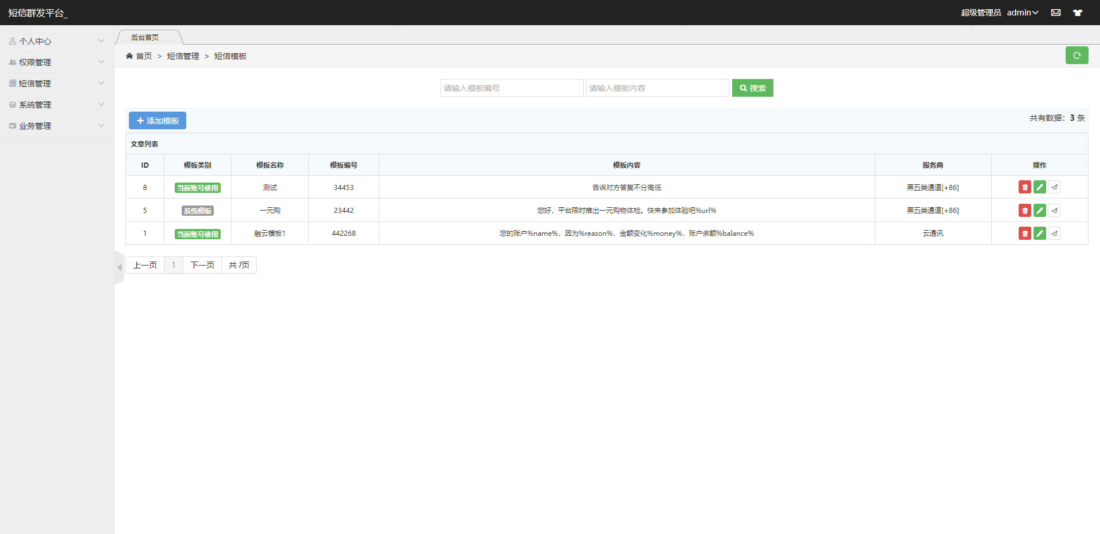
Task: Click the 模板内容 column header
Action: pyautogui.click(x=627, y=165)
